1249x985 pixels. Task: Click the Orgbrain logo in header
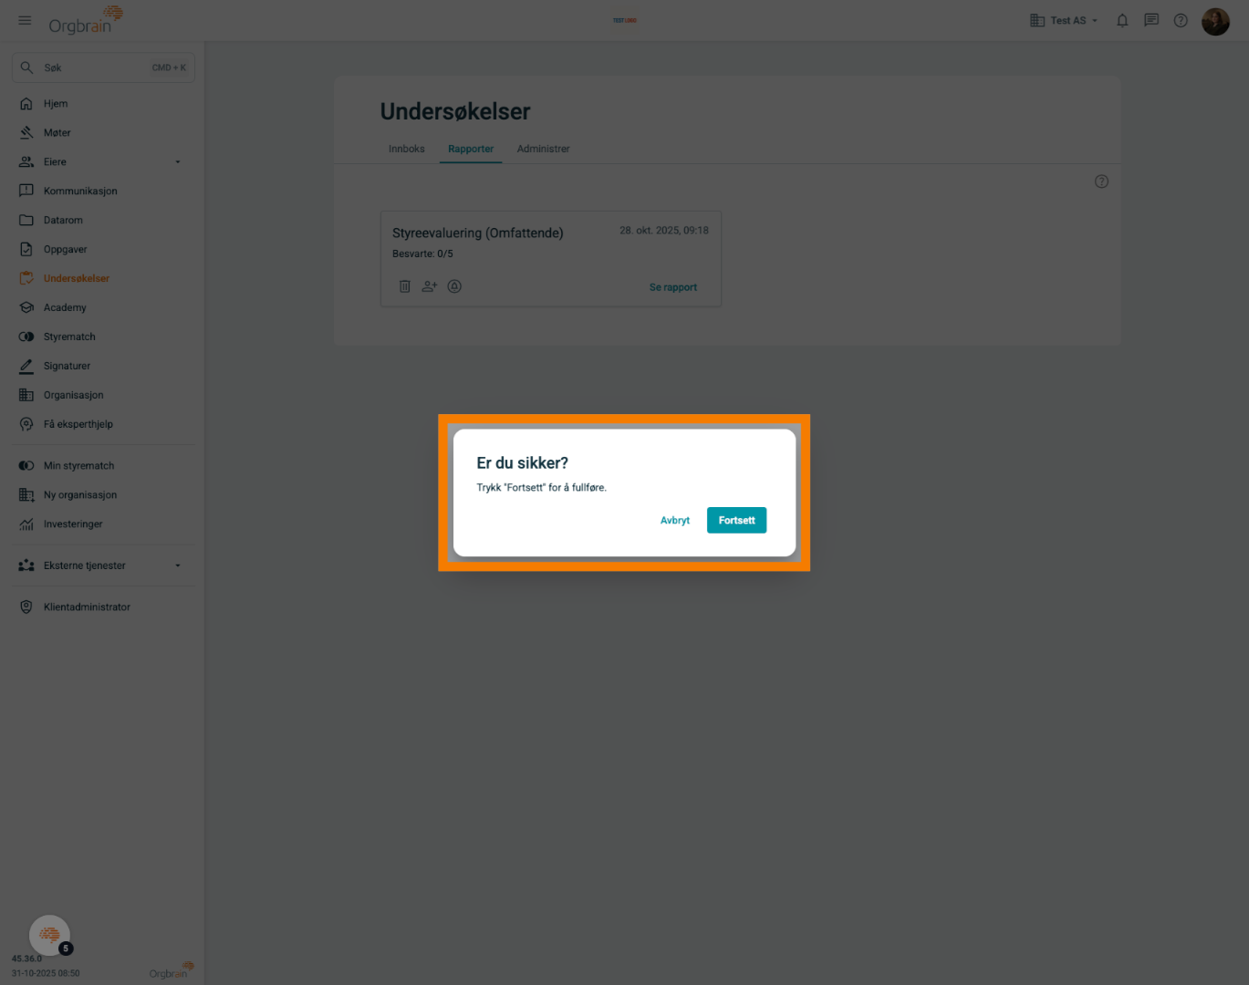click(x=85, y=20)
